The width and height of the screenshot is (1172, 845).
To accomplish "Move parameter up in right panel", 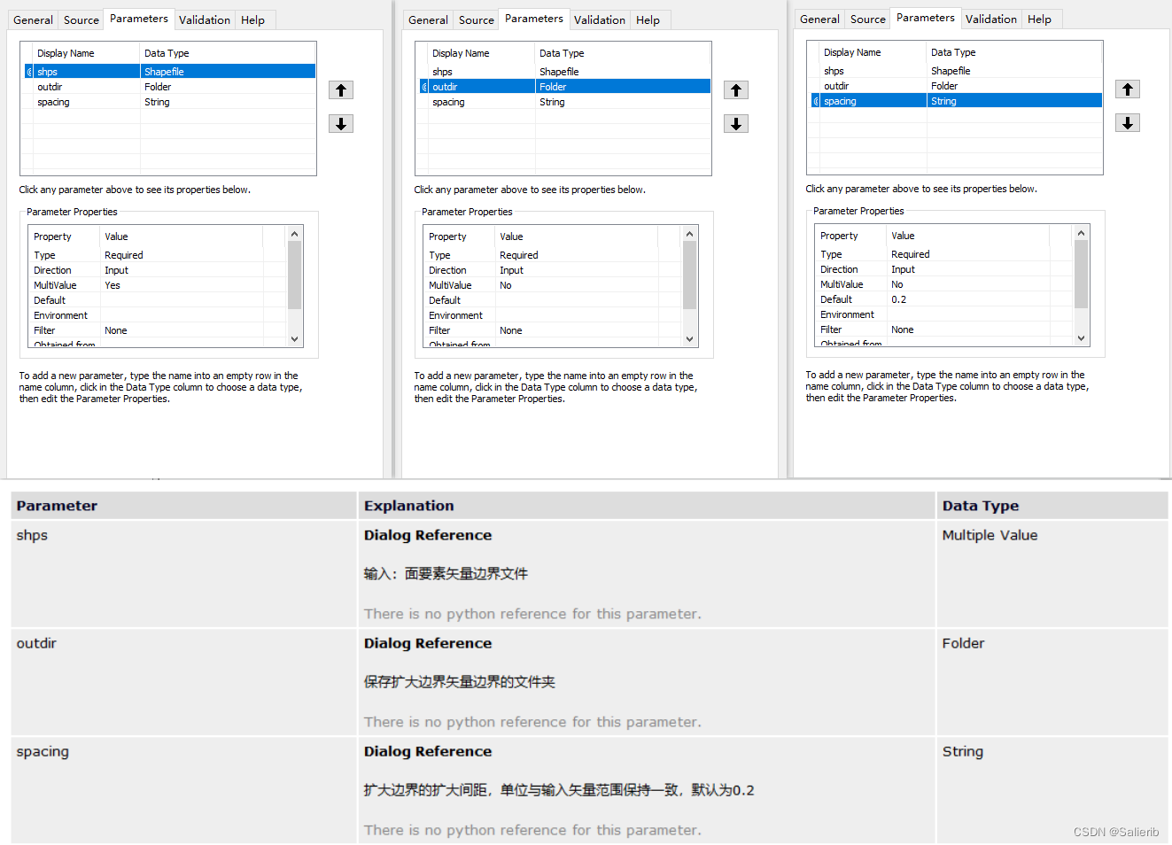I will [x=1128, y=89].
